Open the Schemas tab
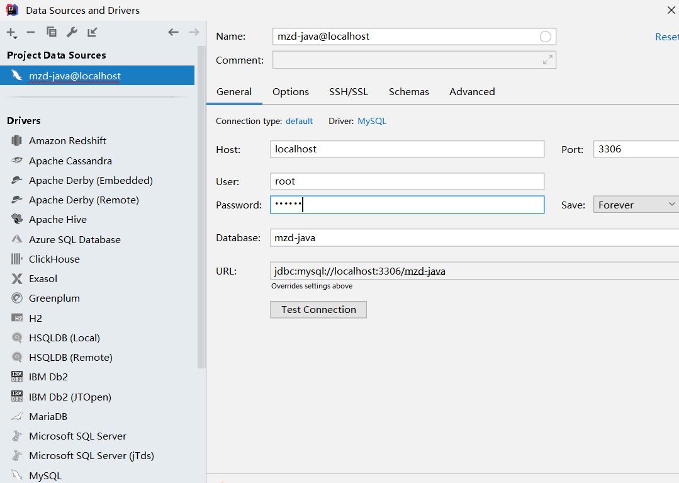Image resolution: width=679 pixels, height=483 pixels. [x=409, y=92]
